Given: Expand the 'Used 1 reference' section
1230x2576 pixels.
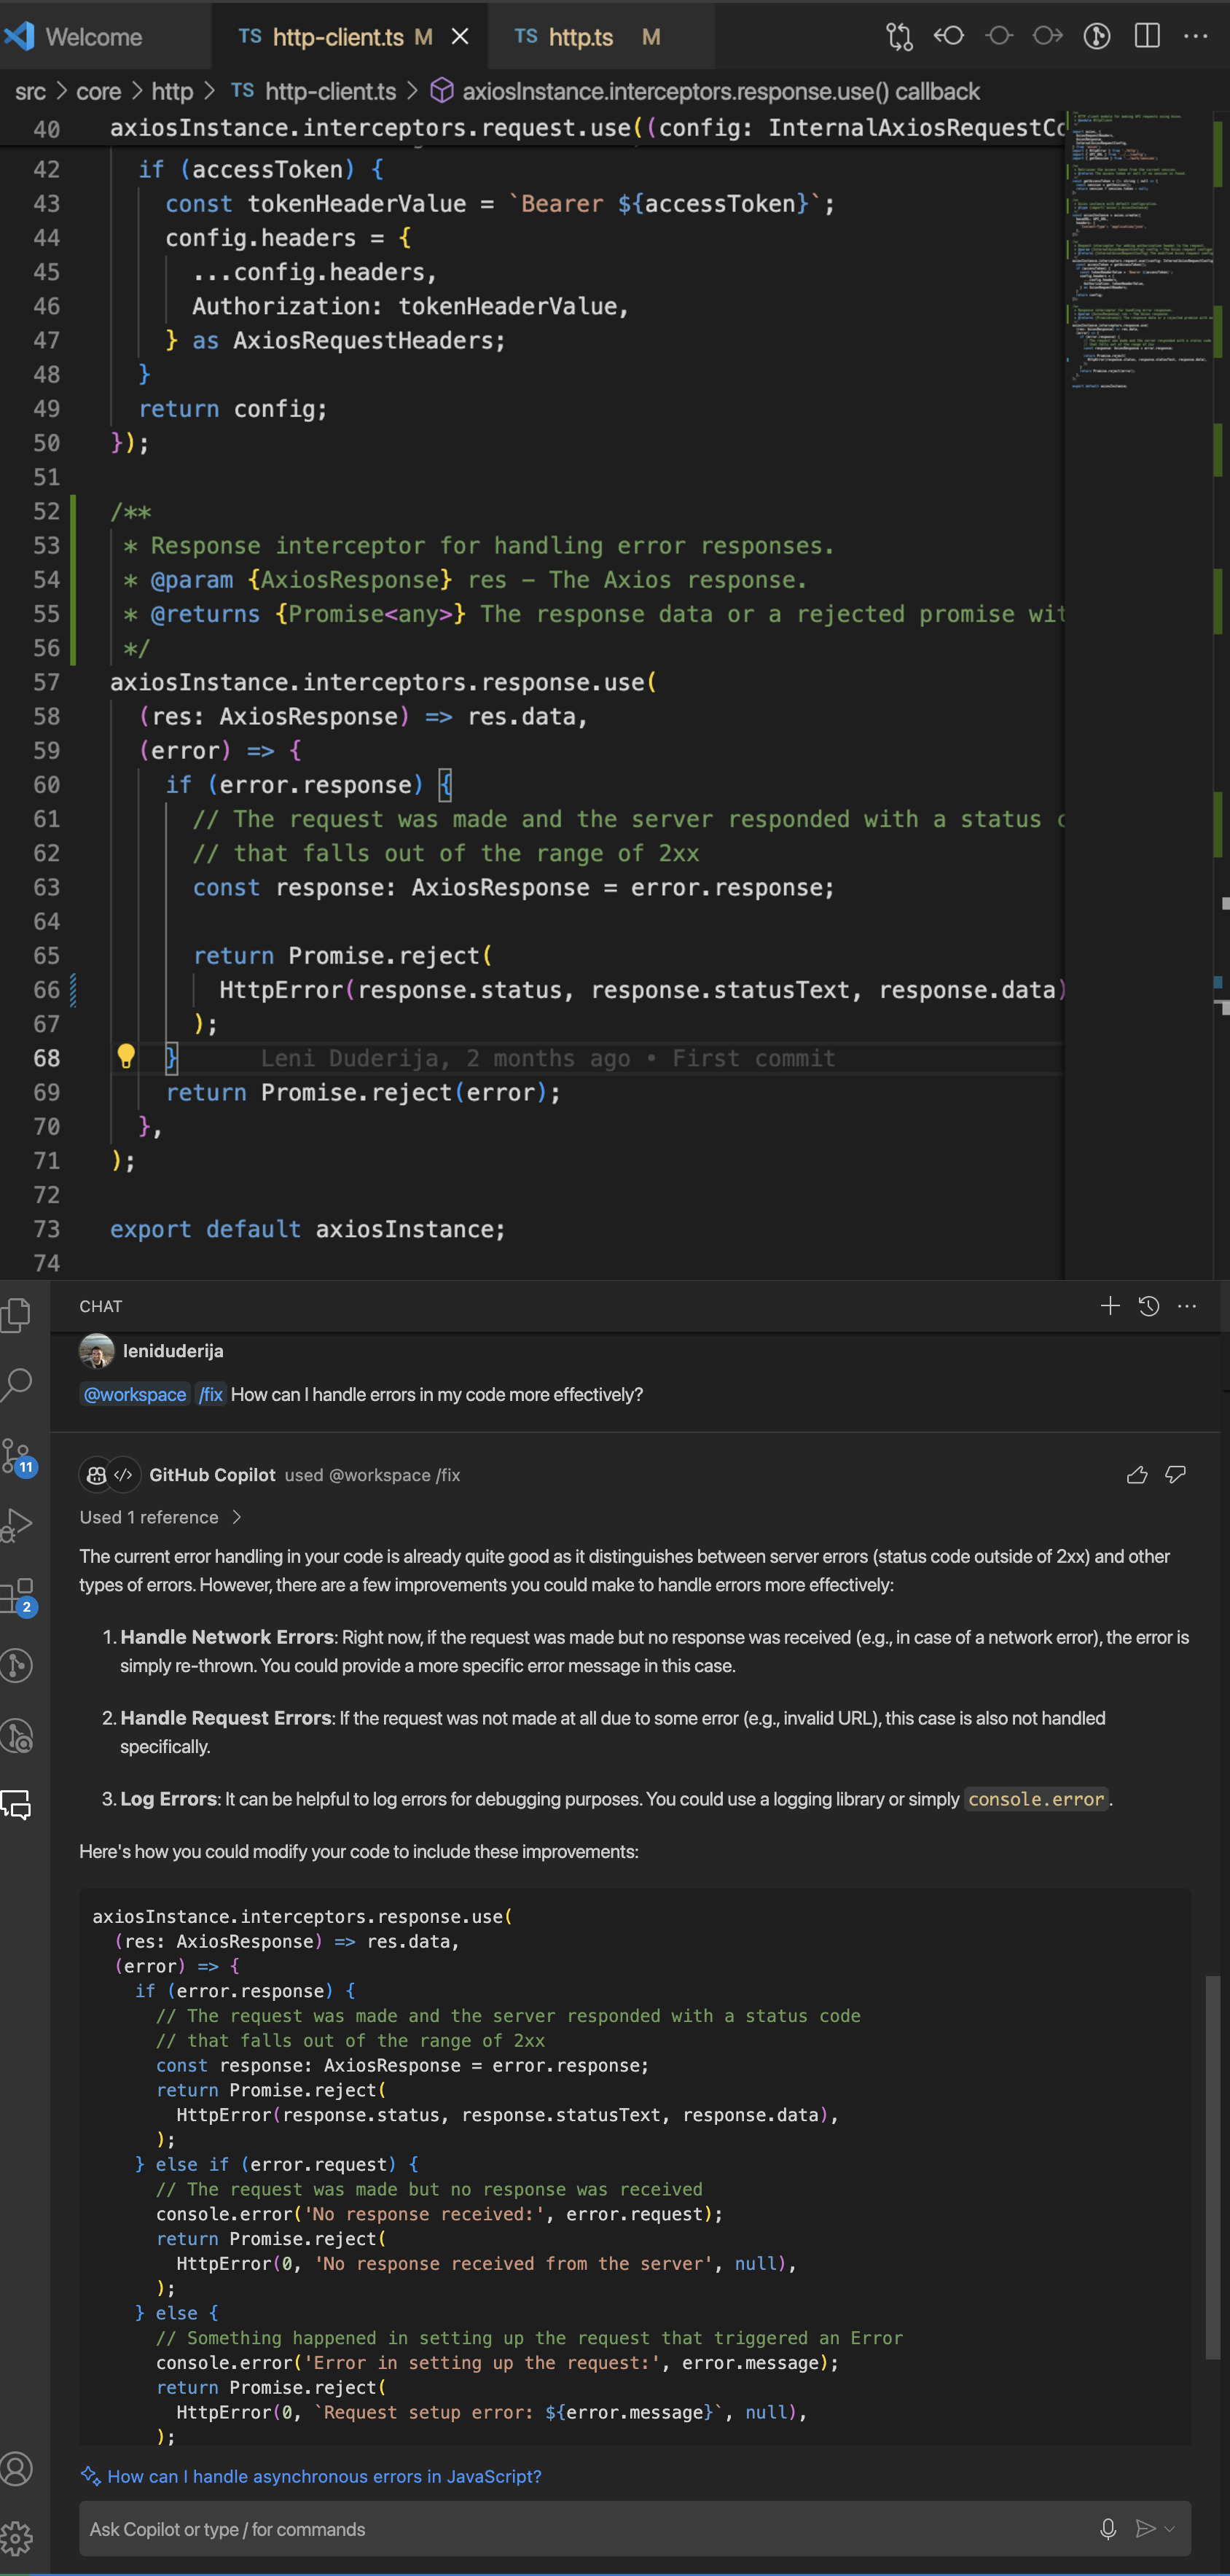Looking at the screenshot, I should (x=160, y=1517).
